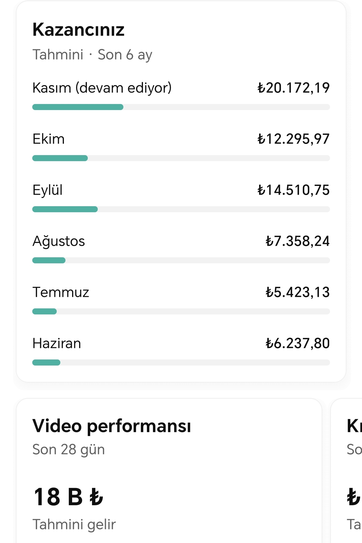Select the ₺12.295,97 Ekim amount

[294, 139]
